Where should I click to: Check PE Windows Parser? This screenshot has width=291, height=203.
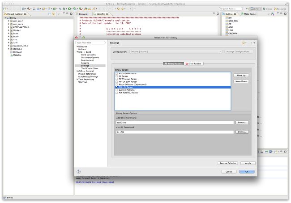tap(117, 79)
